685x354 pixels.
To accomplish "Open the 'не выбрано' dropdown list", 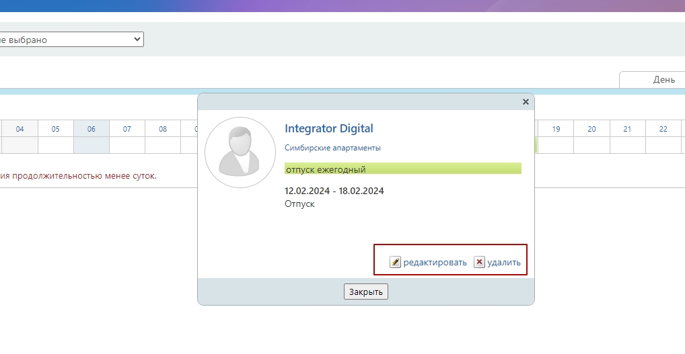I will point(71,40).
